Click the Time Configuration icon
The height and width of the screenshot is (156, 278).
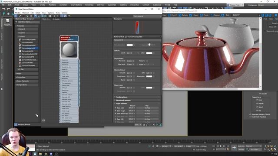coord(228,149)
